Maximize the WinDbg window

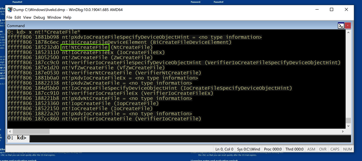pyautogui.click(x=331, y=10)
